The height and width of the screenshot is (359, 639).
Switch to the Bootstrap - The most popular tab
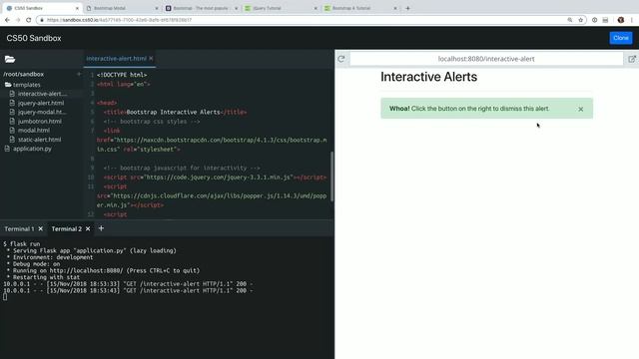(201, 8)
